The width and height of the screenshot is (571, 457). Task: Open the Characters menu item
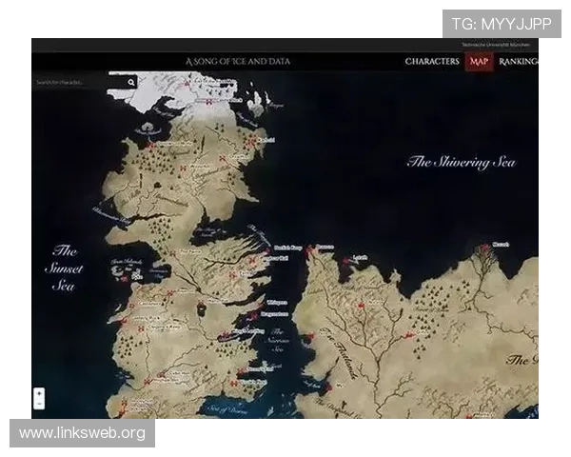(432, 62)
